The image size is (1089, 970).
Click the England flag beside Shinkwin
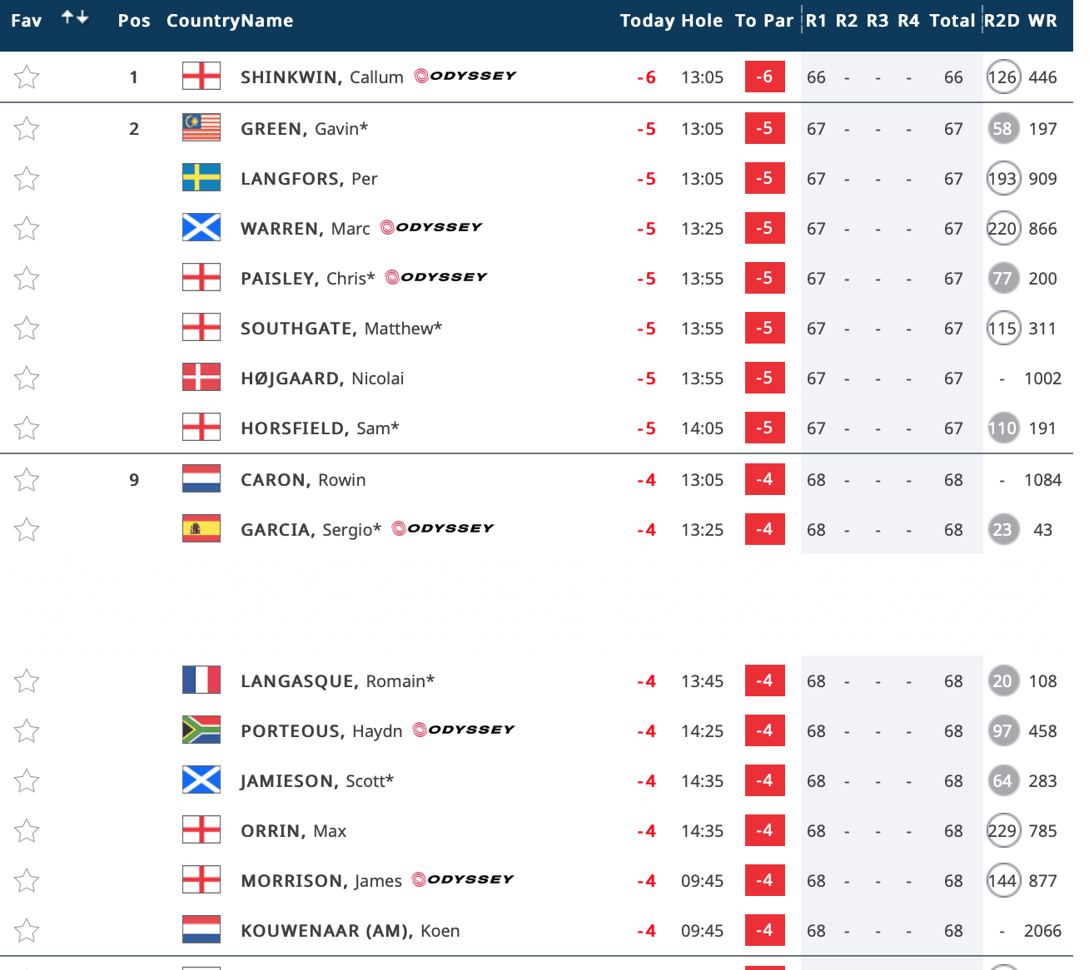click(201, 77)
